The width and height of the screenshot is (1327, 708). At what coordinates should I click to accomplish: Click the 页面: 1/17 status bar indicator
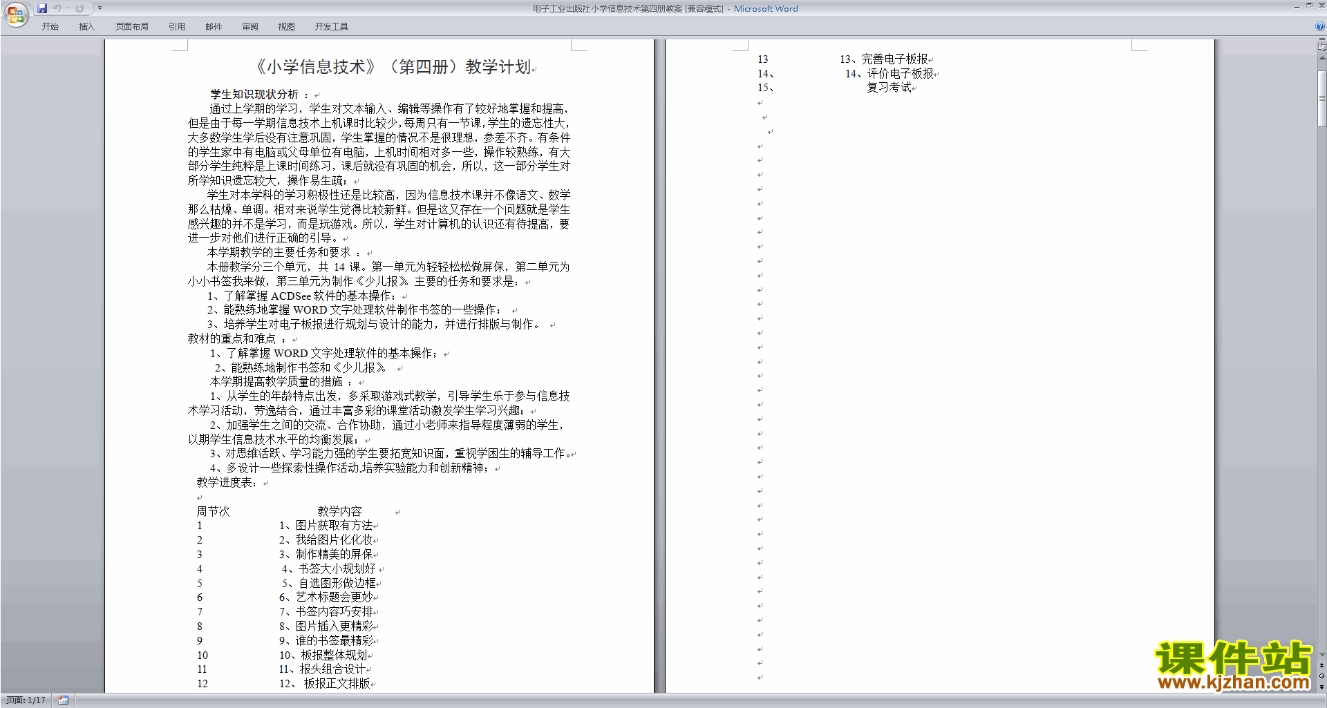click(26, 700)
